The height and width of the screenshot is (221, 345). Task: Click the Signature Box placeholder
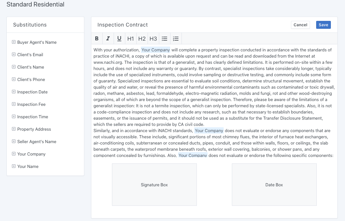154,185
